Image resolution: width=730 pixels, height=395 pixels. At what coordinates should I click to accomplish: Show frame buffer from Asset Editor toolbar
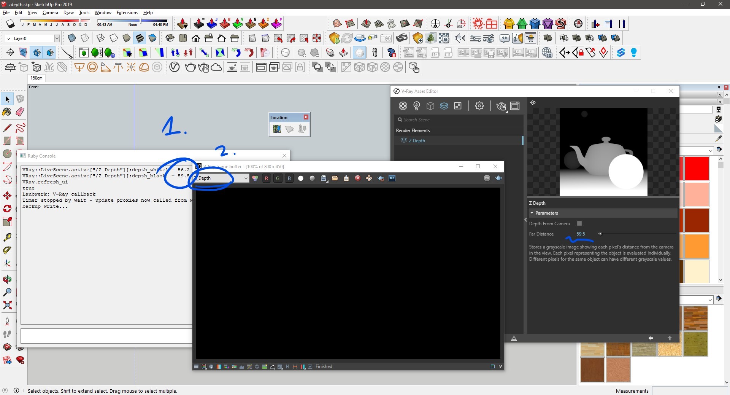point(515,106)
